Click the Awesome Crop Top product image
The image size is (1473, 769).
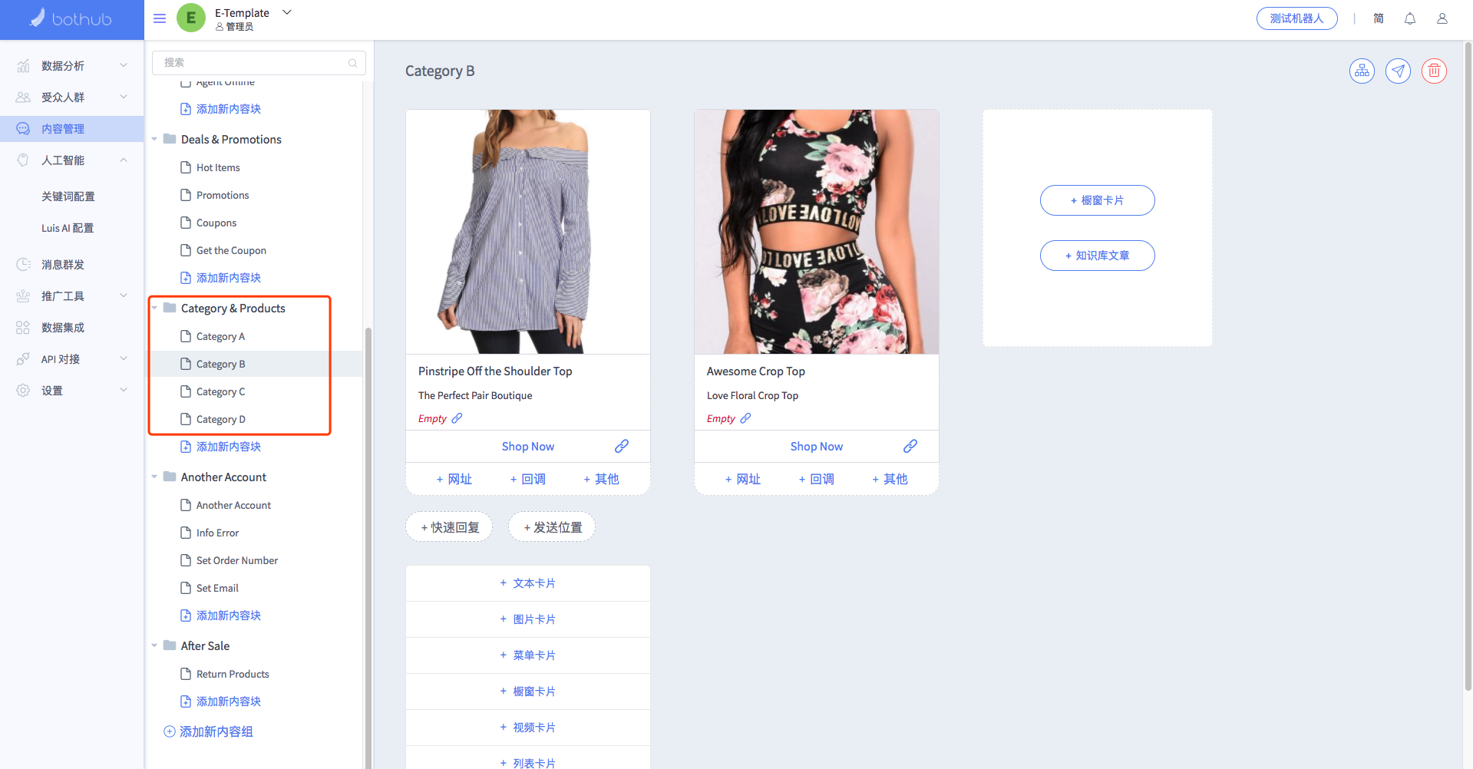[x=817, y=232]
